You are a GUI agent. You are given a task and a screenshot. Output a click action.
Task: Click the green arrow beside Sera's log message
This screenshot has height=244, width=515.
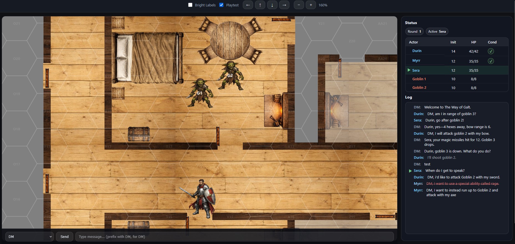click(410, 171)
